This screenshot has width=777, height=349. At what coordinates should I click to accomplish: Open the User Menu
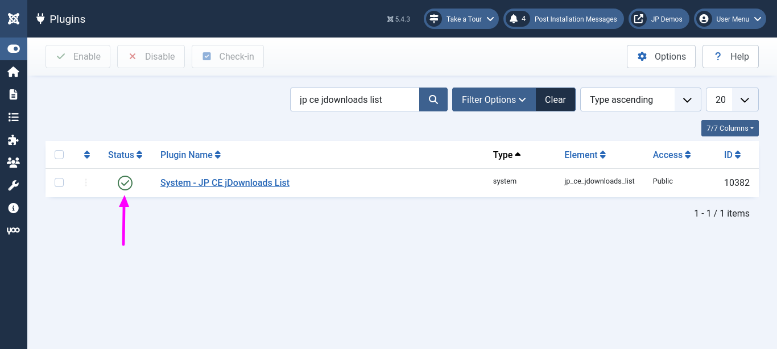[730, 19]
